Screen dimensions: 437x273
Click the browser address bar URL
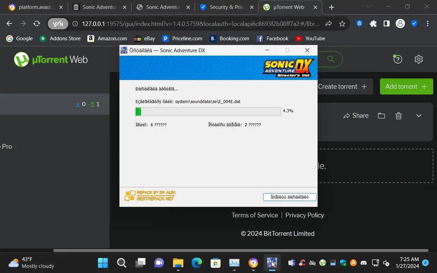click(200, 24)
